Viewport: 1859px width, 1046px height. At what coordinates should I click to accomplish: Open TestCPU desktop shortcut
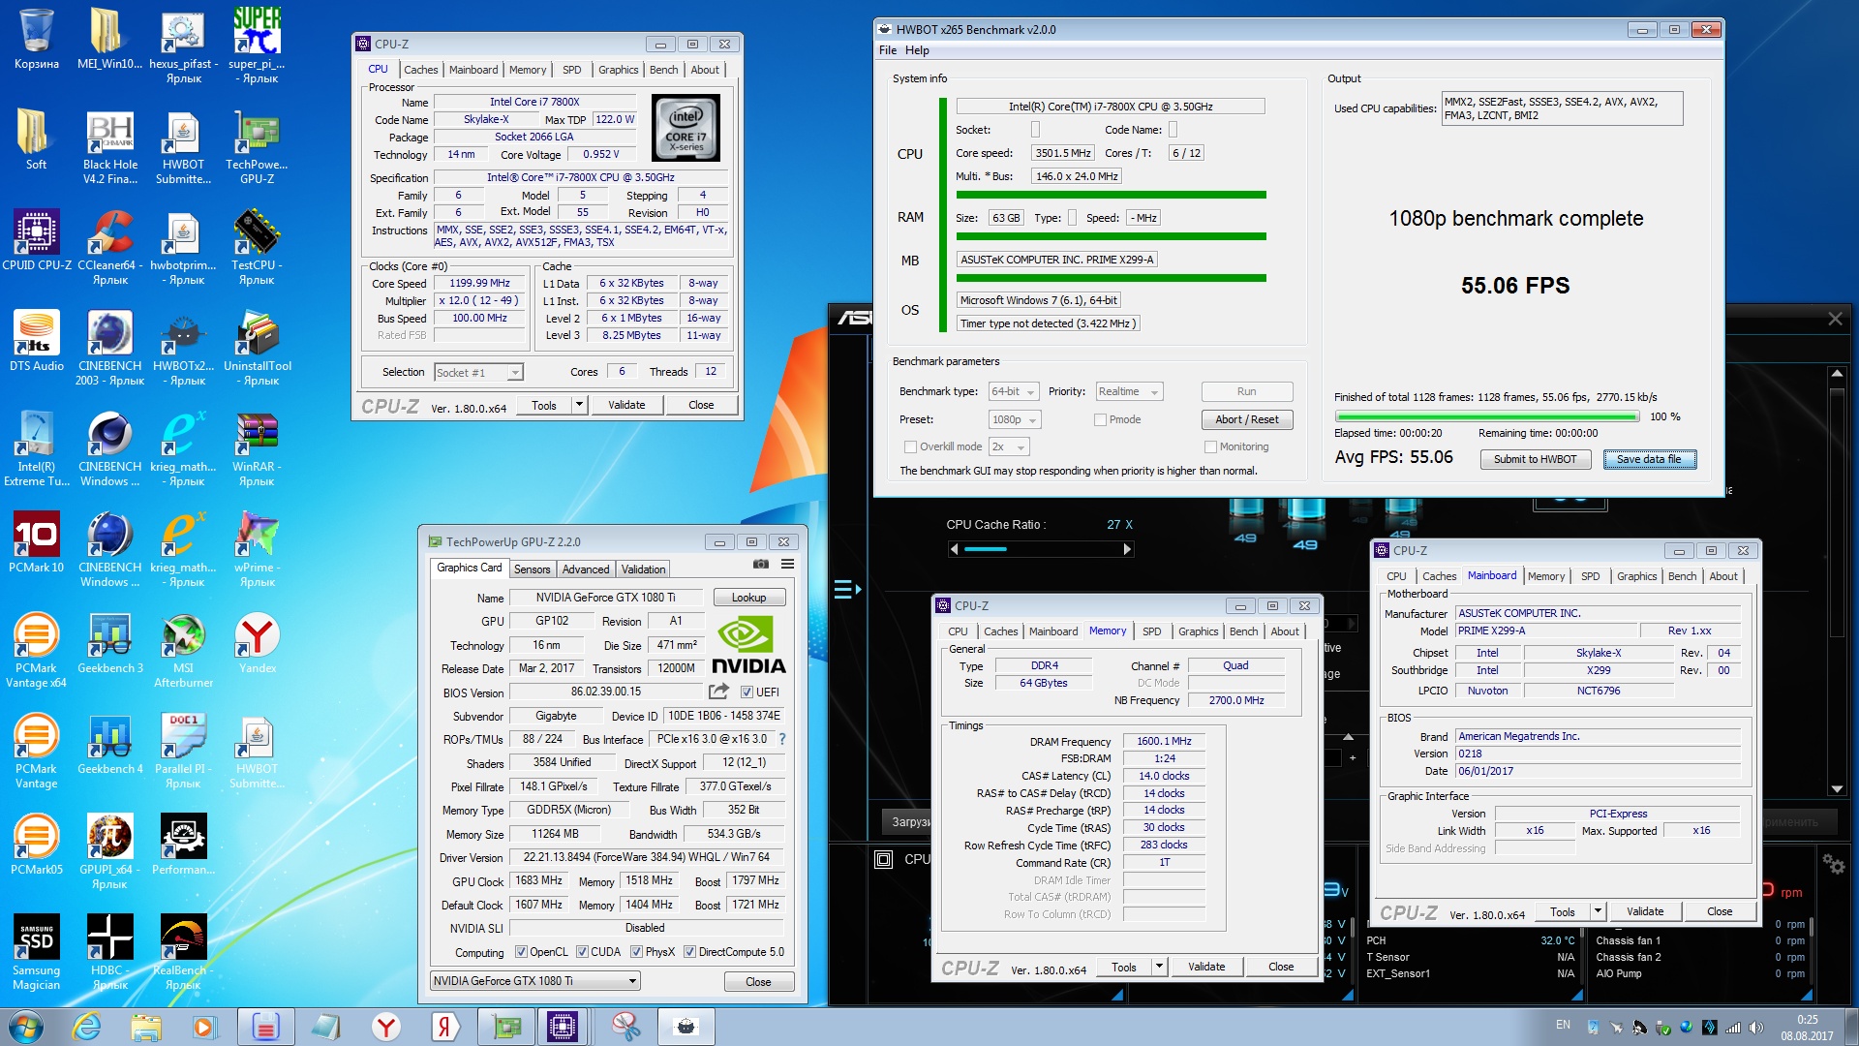(x=257, y=246)
